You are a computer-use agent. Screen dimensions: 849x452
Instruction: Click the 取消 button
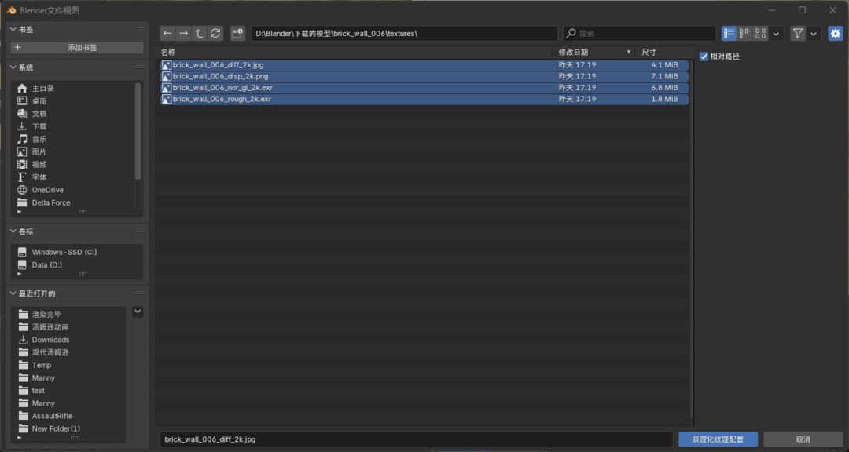[x=803, y=439]
